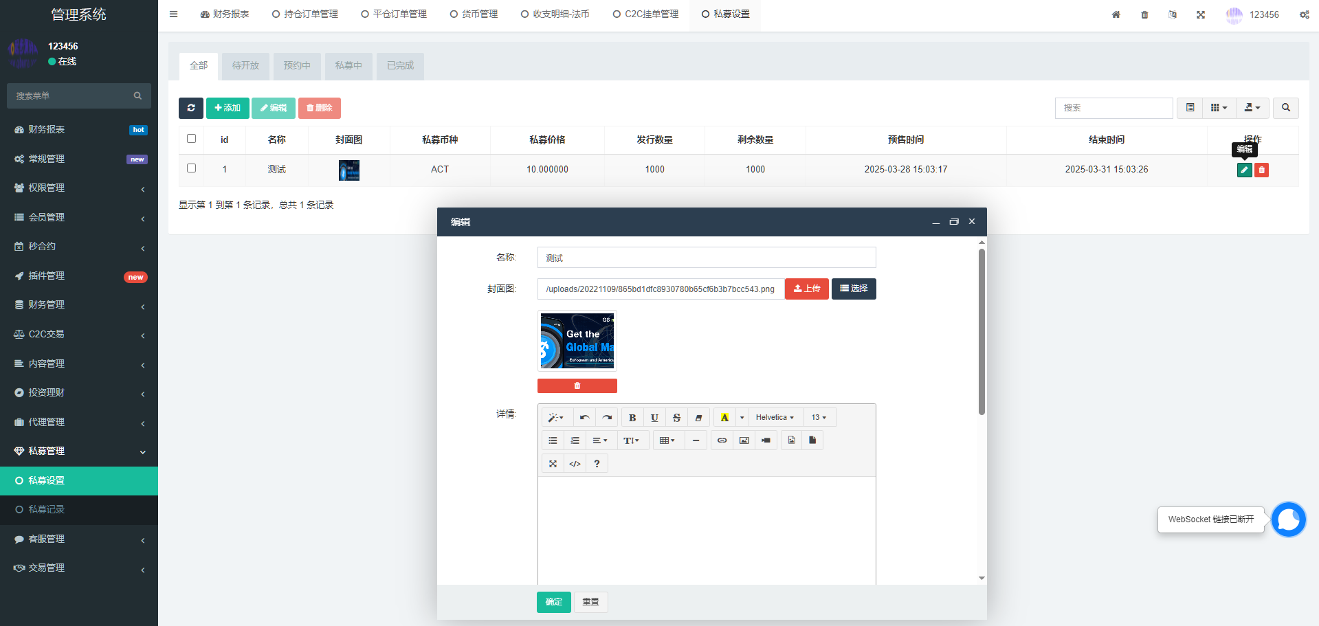Click the yellow text highlight color button
This screenshot has width=1319, height=626.
point(724,418)
